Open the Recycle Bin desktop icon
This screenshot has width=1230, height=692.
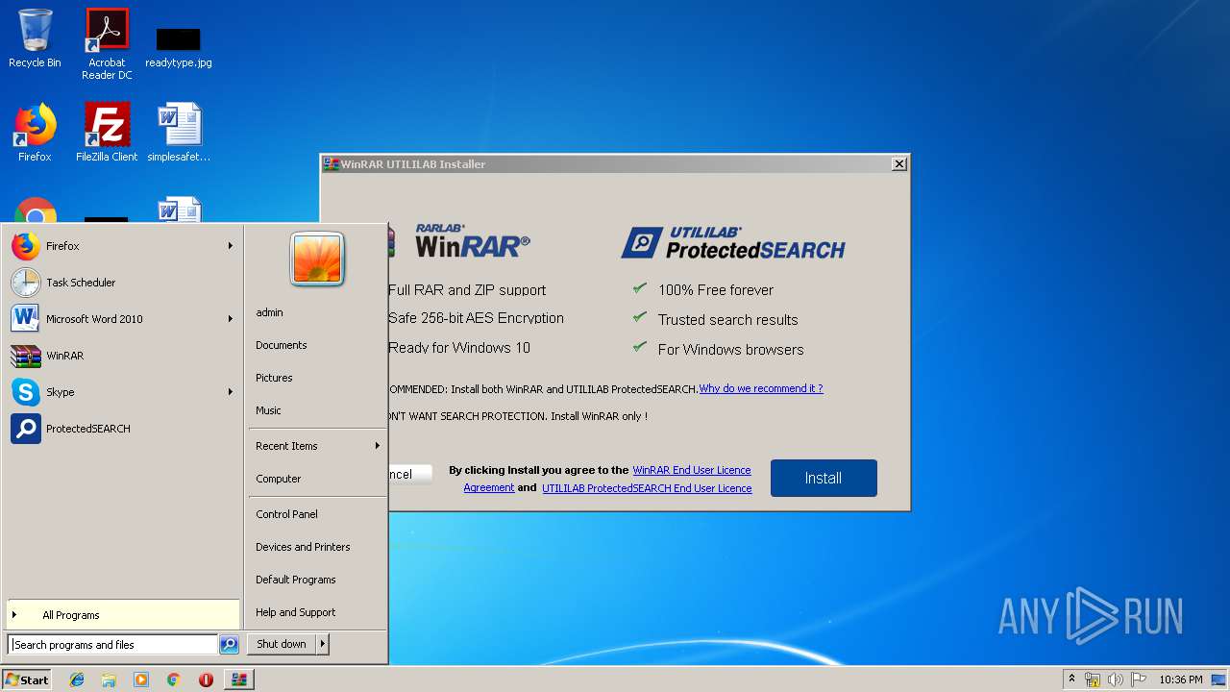click(35, 40)
